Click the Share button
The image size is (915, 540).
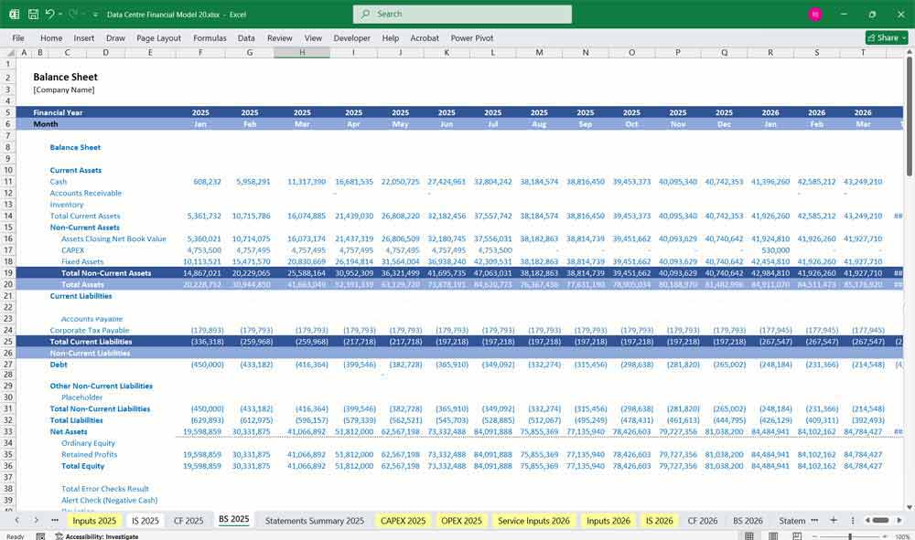[x=878, y=37]
